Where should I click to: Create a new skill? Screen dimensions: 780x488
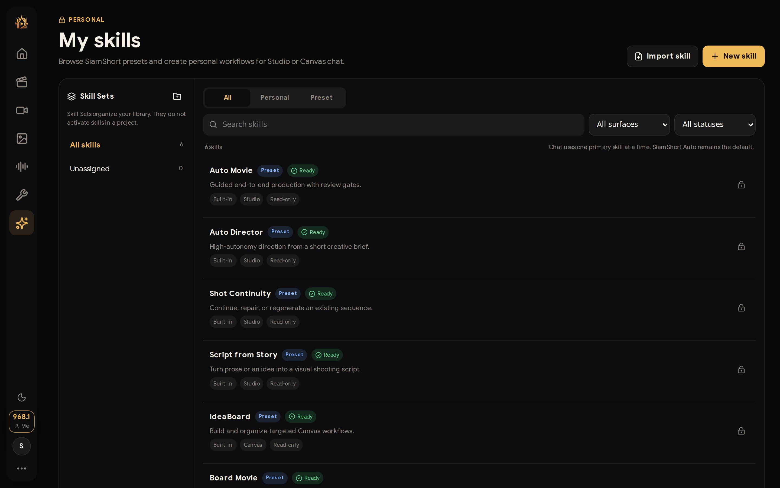733,56
